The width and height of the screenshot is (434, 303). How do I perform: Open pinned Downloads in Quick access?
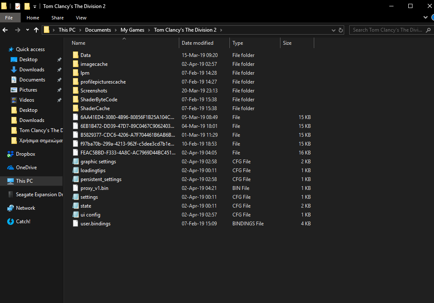[x=32, y=70]
